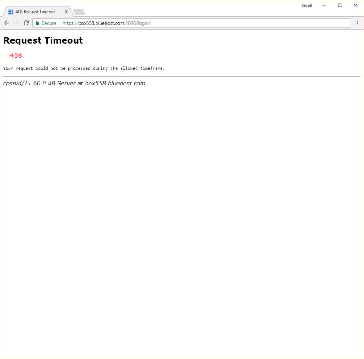The width and height of the screenshot is (364, 359).
Task: Close the 408 Request Timeout tab
Action: (x=66, y=12)
